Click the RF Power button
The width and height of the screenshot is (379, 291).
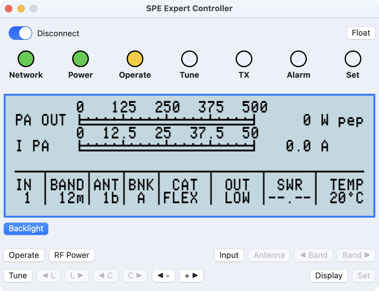tap(72, 255)
